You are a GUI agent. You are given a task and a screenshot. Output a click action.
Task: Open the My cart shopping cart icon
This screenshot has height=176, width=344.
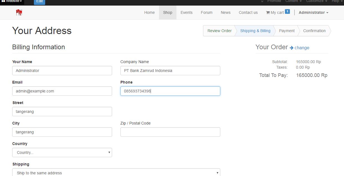268,12
